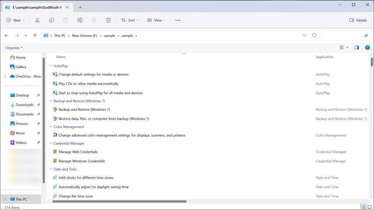Click the See more three-dots icon
The image size is (374, 210).
coord(178,20)
